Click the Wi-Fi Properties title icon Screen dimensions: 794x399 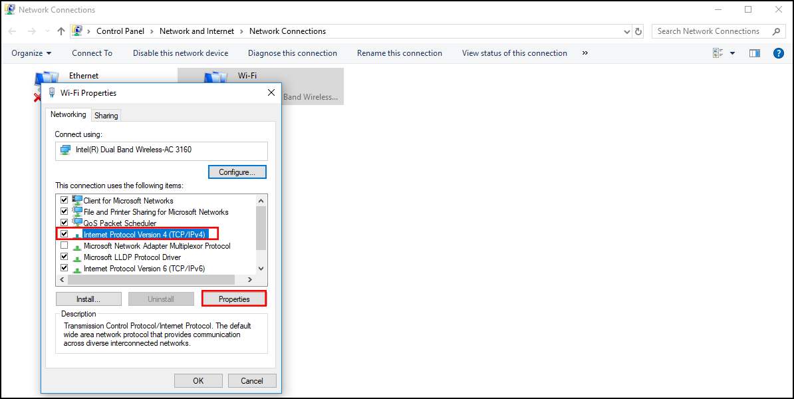[51, 92]
